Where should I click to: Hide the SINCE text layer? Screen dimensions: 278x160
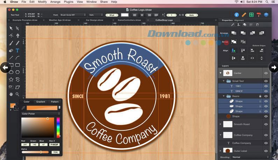[266, 91]
